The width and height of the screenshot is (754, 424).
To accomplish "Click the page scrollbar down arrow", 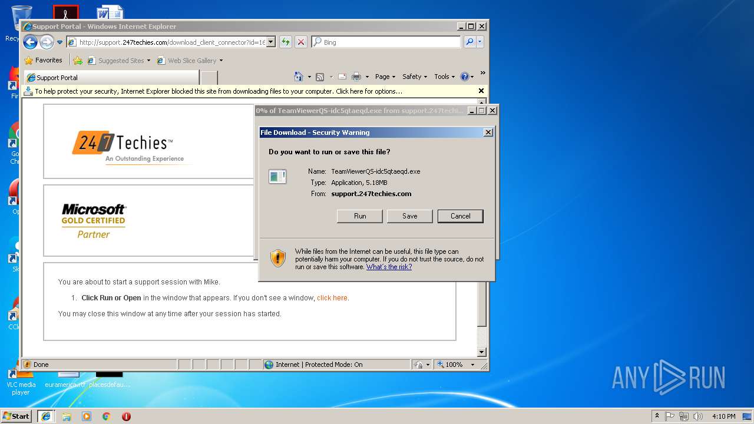I will (481, 352).
